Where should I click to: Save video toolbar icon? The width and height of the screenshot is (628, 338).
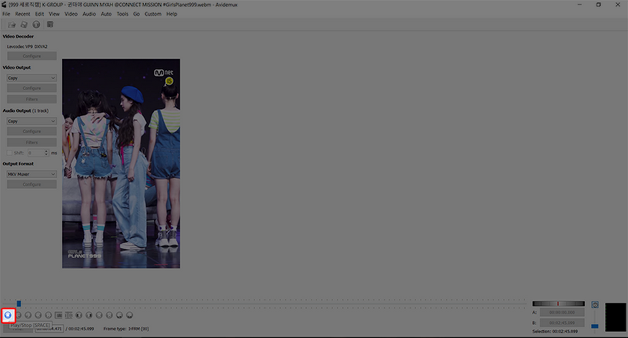coord(24,24)
